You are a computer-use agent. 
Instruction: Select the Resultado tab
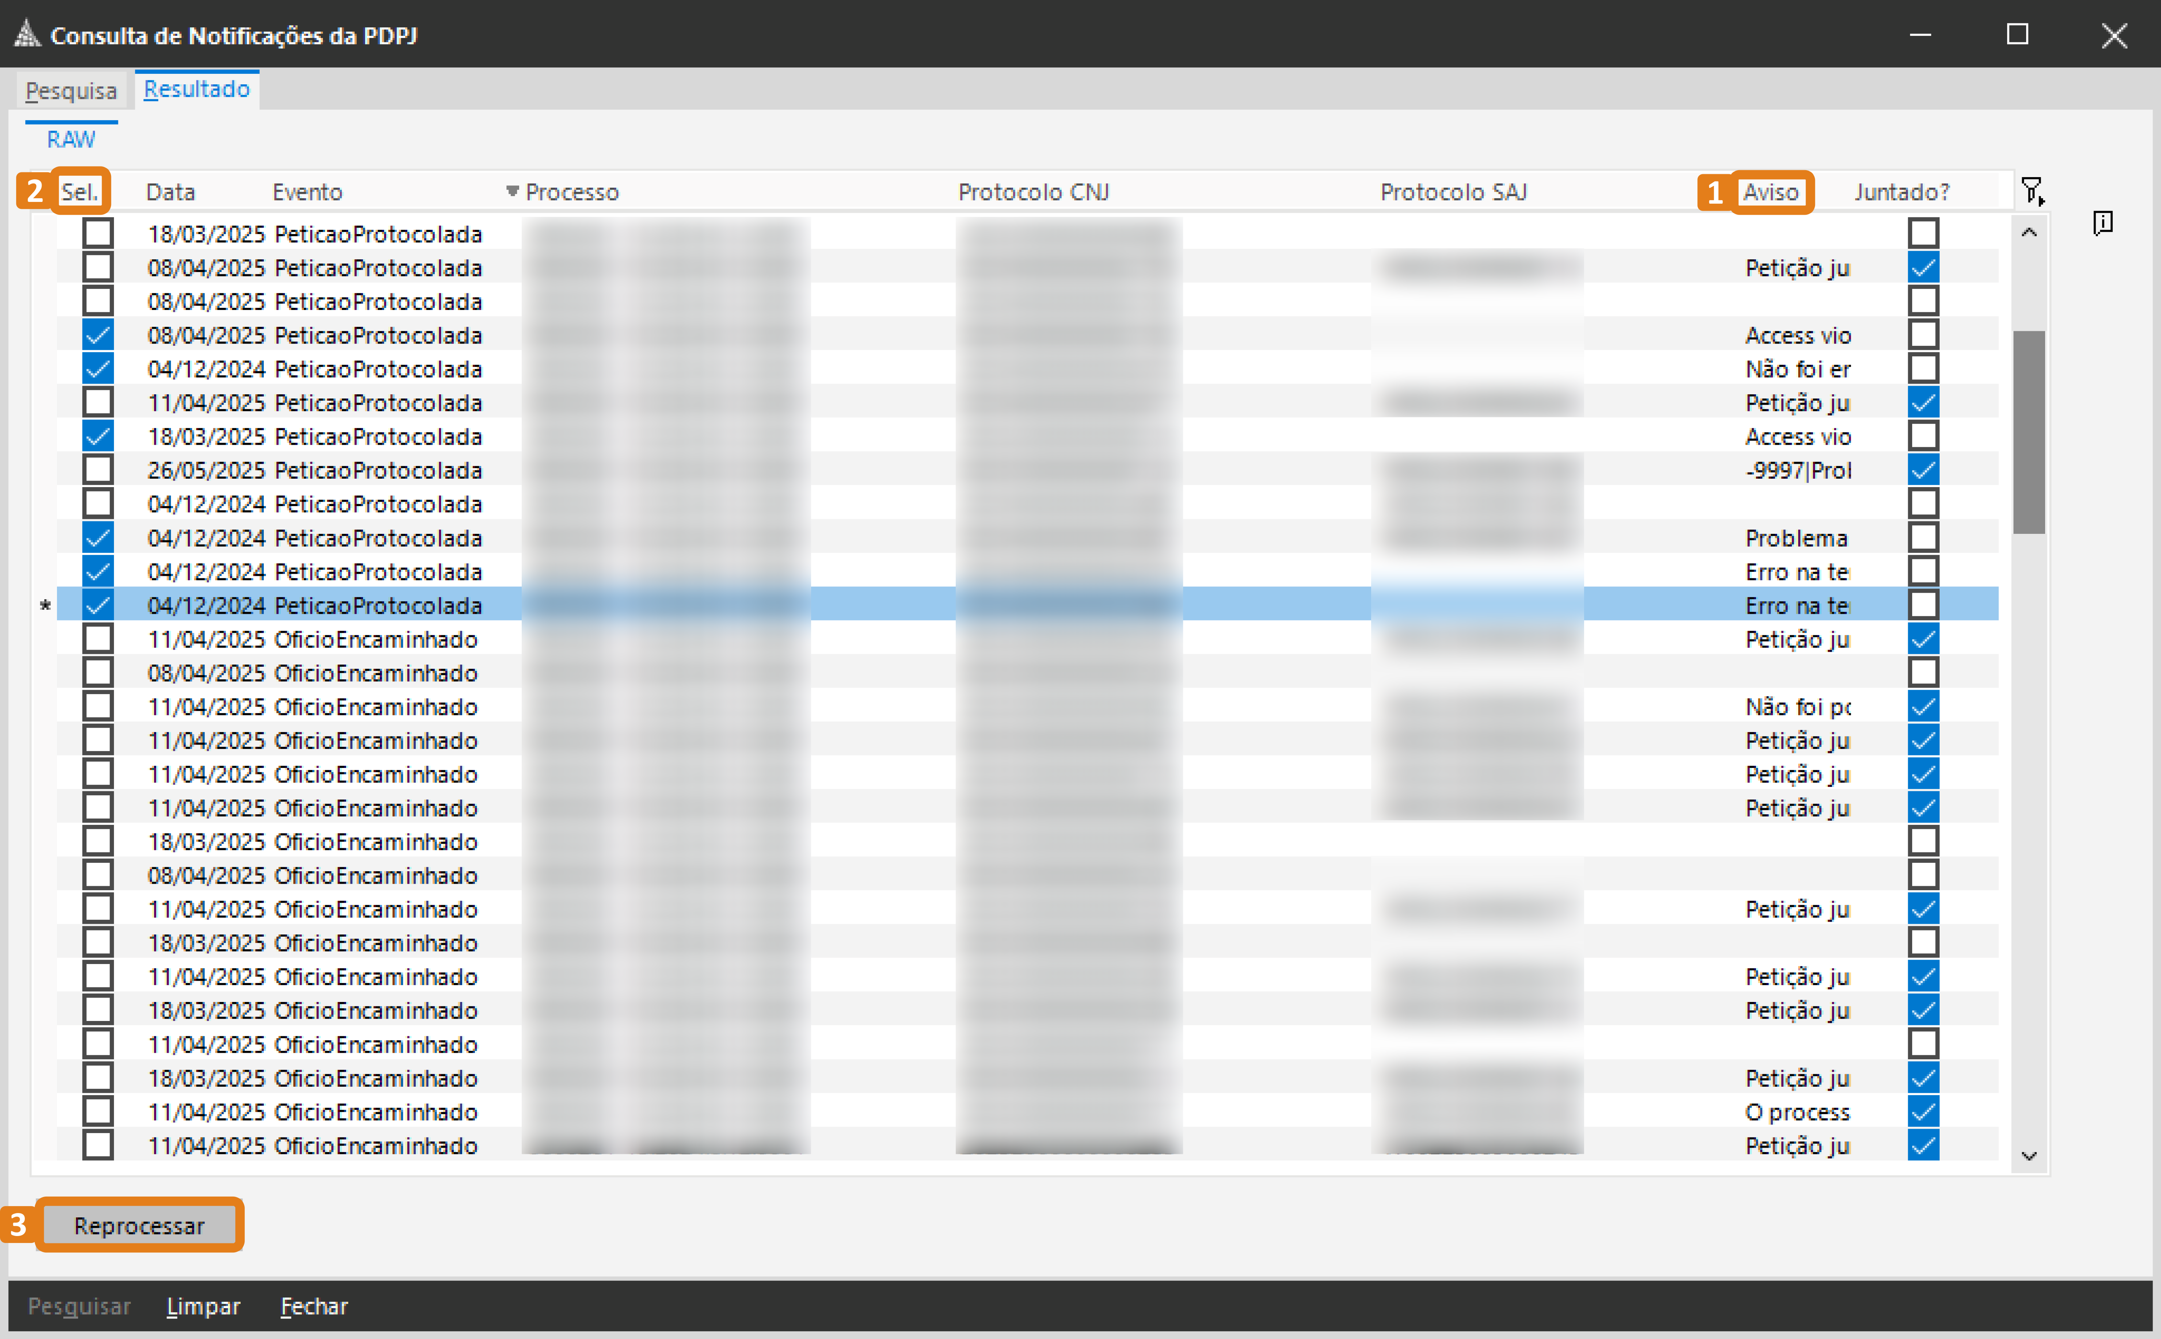(197, 89)
